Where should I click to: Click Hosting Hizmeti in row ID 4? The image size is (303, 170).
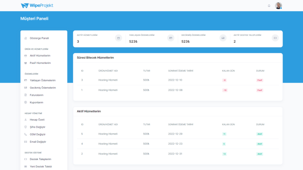[x=108, y=144]
